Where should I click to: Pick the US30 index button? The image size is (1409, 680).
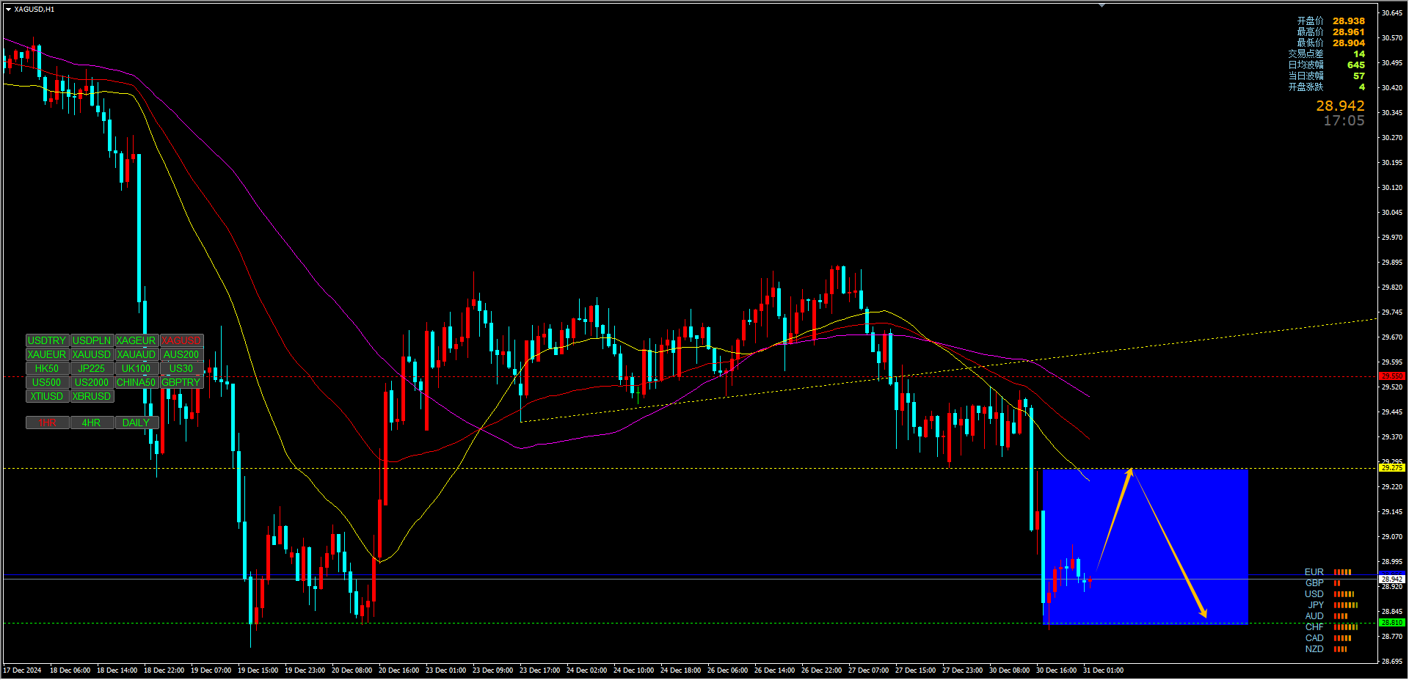click(181, 369)
